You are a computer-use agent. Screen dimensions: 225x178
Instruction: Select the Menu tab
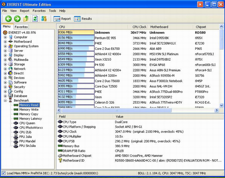click(x=7, y=26)
